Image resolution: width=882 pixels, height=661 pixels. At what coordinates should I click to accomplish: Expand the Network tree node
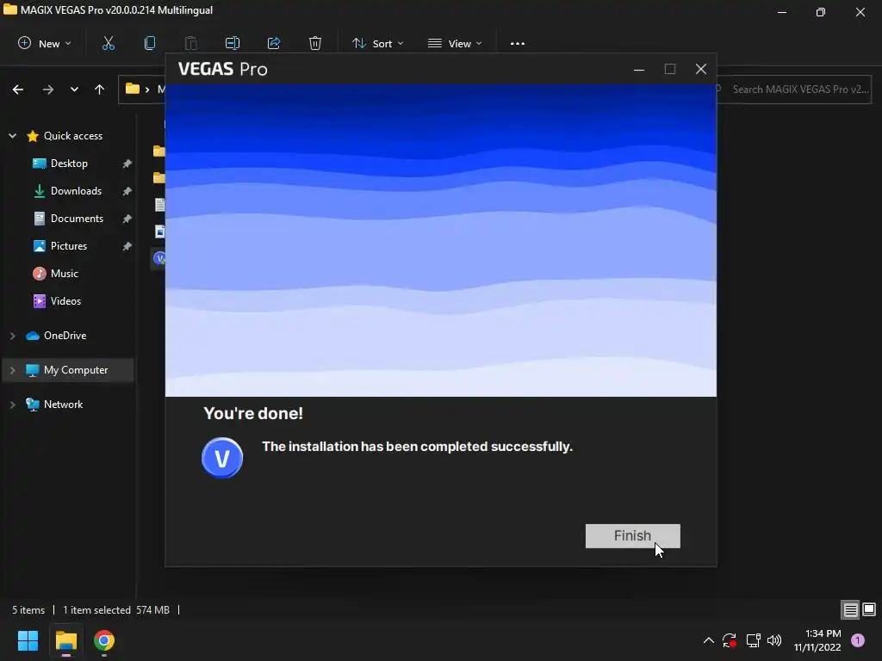[x=12, y=405]
